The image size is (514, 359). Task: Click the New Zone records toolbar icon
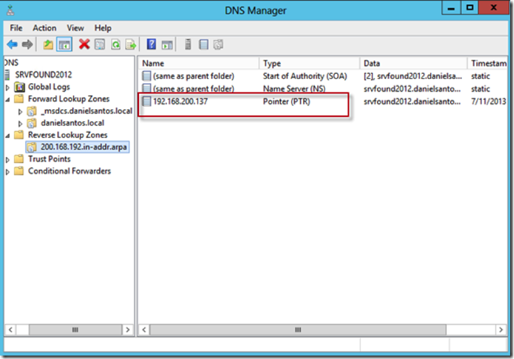(x=218, y=44)
